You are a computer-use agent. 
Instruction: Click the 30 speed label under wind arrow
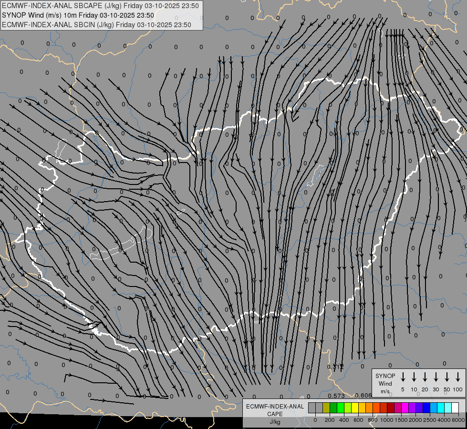[436, 389]
